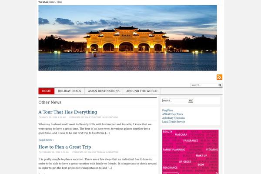Screen dimensions: 261x174
Task: Click the magnifier icon in top search
Action: pos(220,85)
